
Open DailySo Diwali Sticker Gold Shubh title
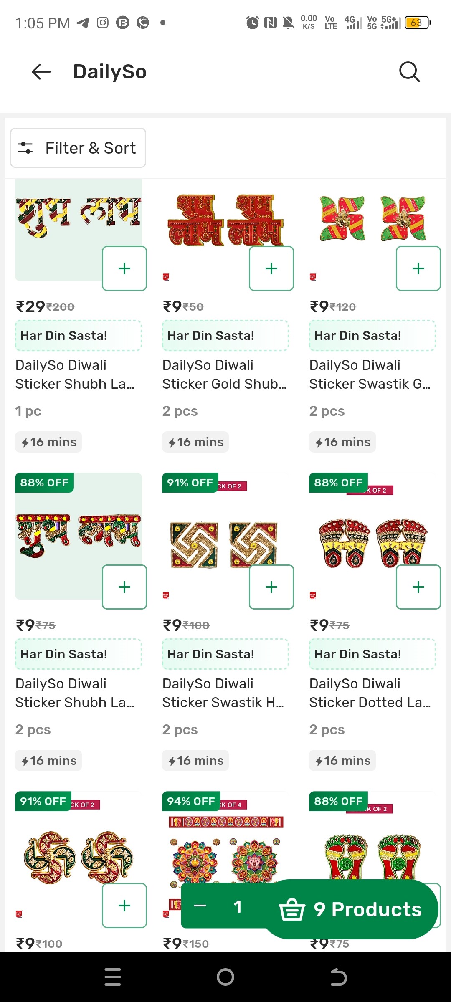point(225,374)
